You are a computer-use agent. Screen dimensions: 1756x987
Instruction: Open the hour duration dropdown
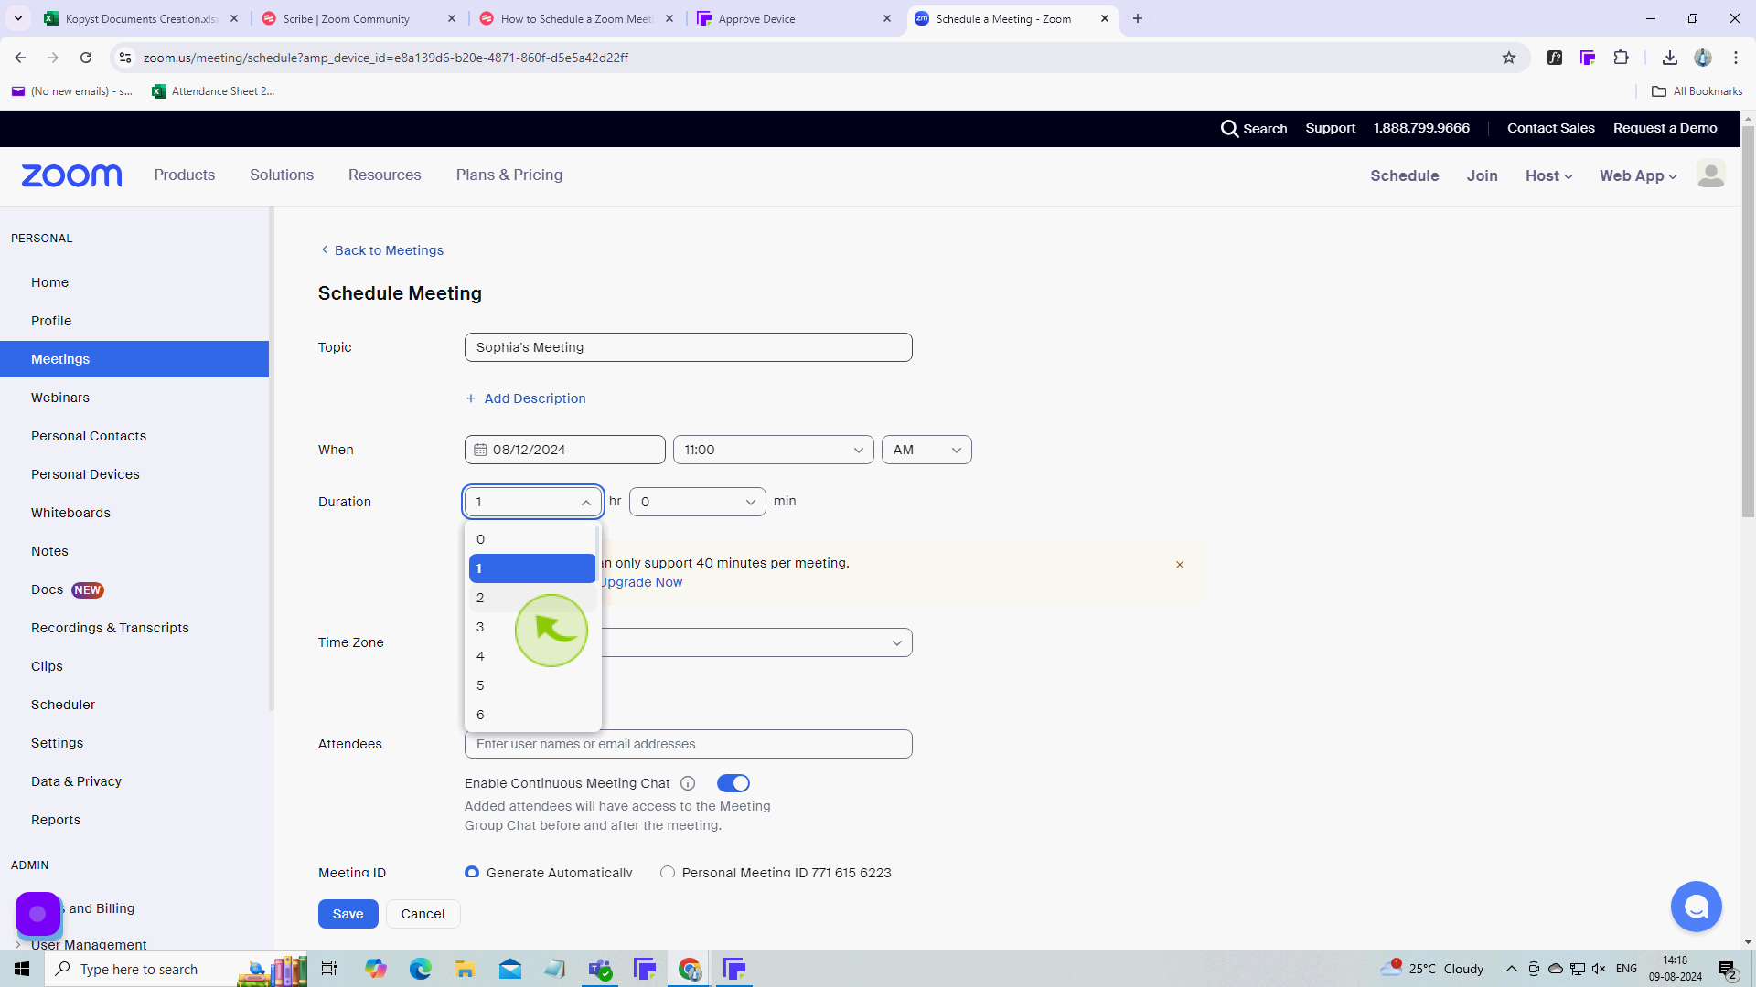point(533,502)
